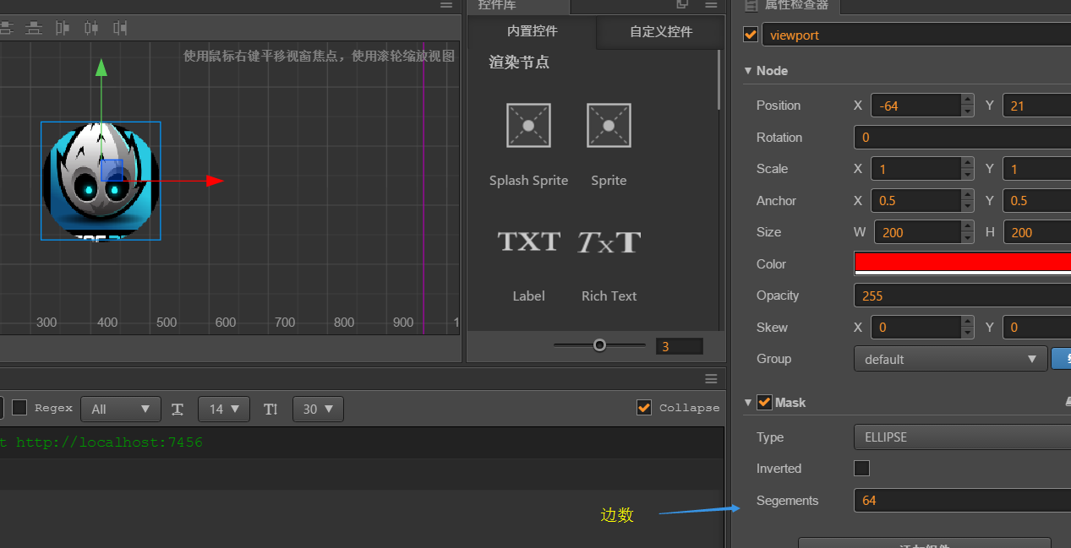The image size is (1071, 548).
Task: Click the text size icon in the console bar
Action: [x=178, y=409]
